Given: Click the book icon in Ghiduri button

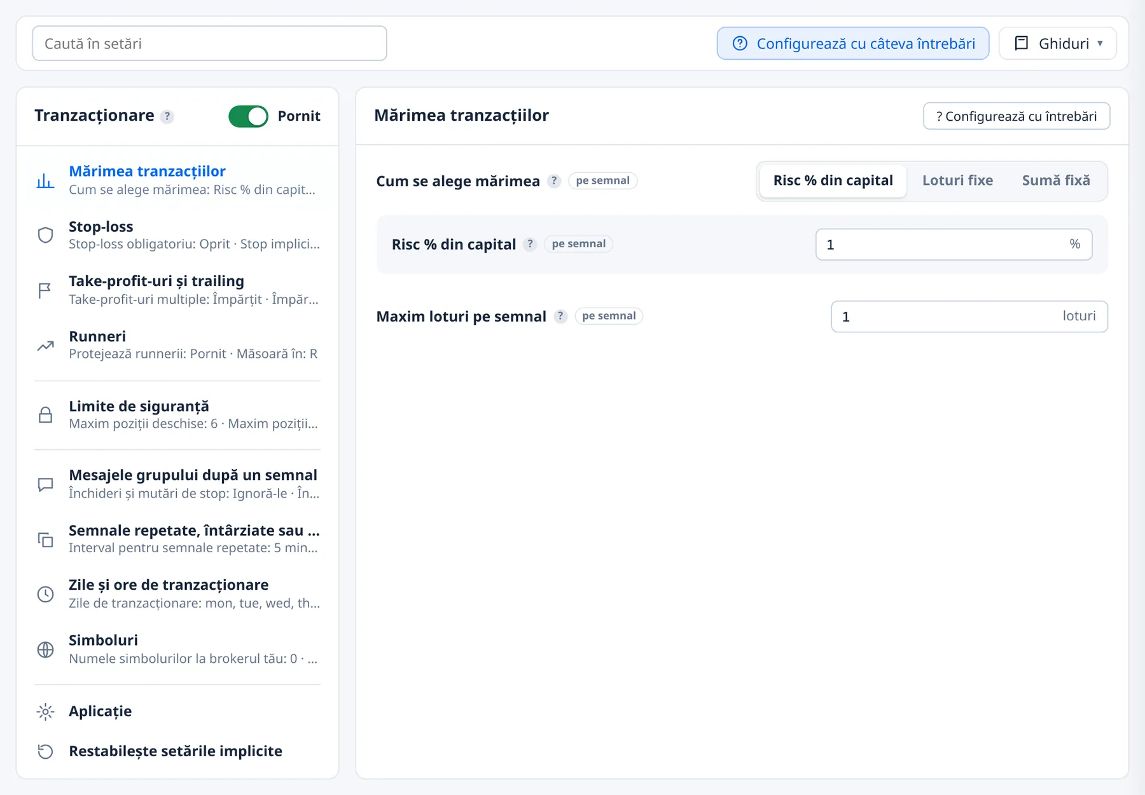Looking at the screenshot, I should 1022,43.
